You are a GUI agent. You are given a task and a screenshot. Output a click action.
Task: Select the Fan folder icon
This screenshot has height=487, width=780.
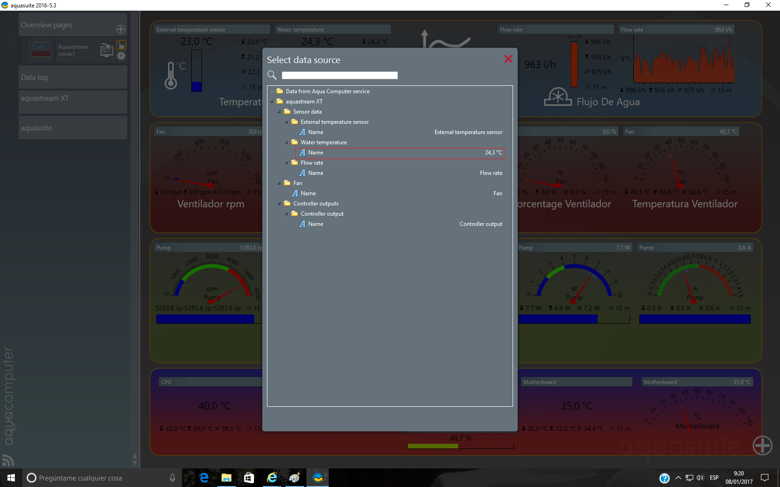287,183
